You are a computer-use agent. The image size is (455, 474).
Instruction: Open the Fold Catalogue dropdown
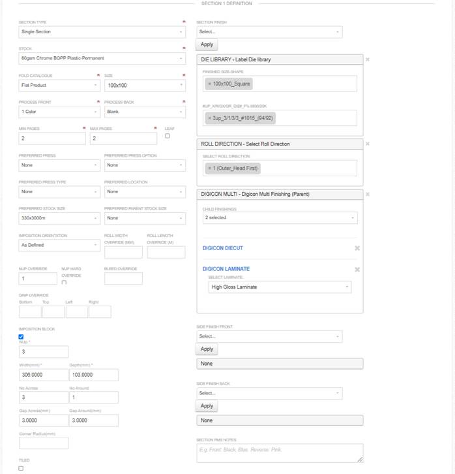point(59,86)
